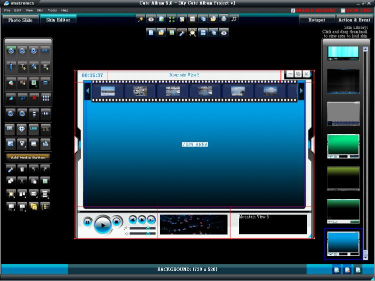Open the Skin menu

[40, 10]
